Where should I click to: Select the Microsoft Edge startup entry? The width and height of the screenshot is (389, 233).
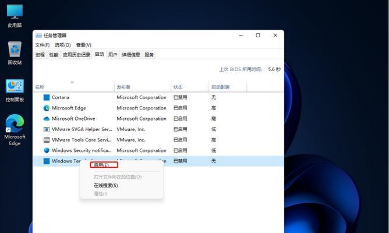tap(69, 108)
